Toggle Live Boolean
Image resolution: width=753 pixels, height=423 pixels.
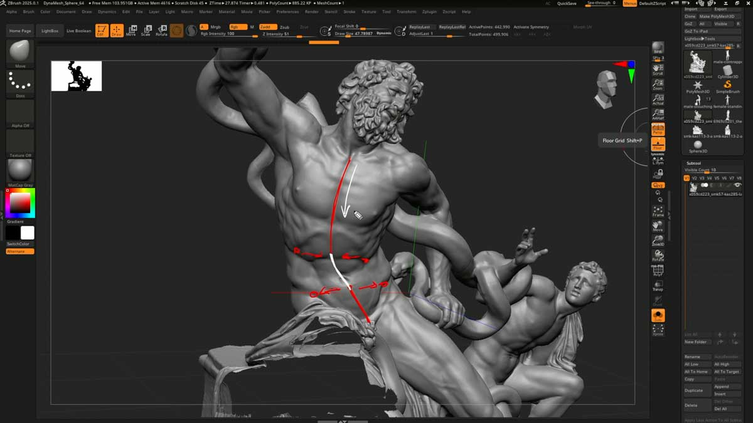point(78,31)
